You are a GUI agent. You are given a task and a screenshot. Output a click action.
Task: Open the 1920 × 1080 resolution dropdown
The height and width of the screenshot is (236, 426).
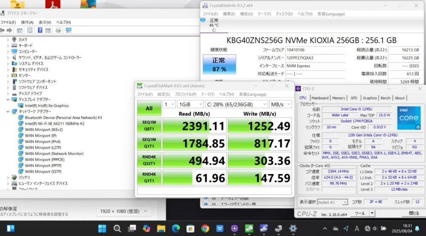pos(124,211)
